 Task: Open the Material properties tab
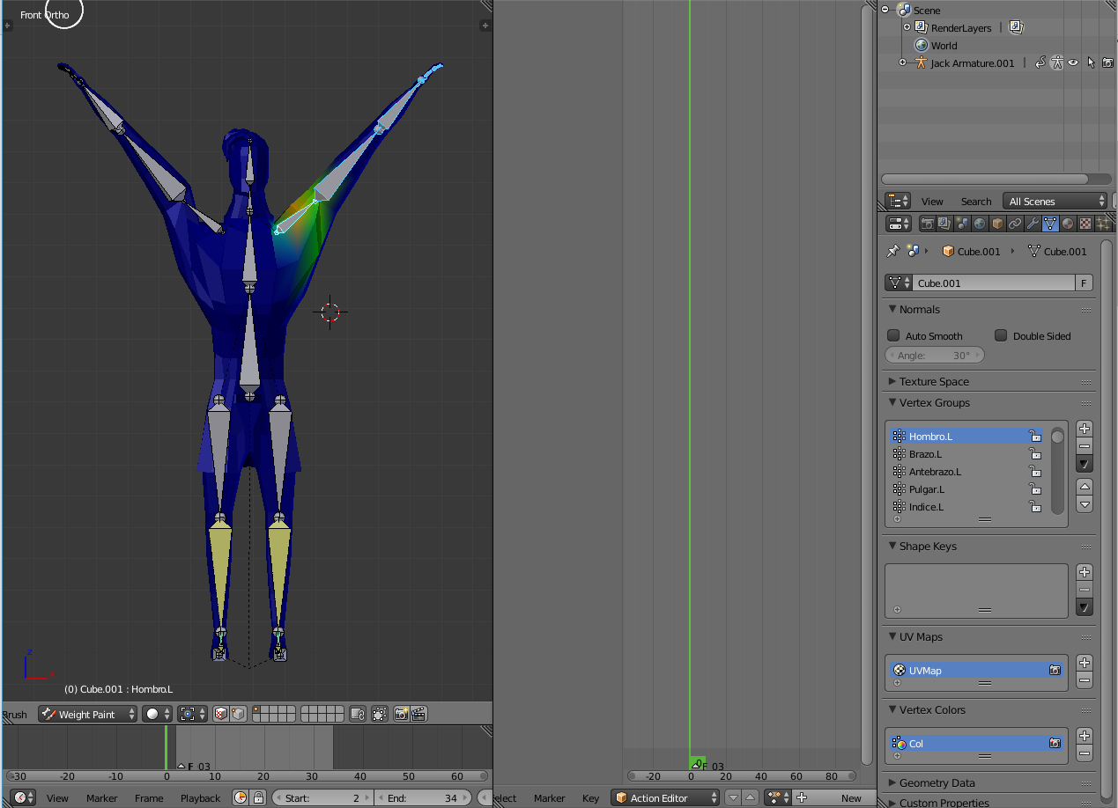(1068, 224)
